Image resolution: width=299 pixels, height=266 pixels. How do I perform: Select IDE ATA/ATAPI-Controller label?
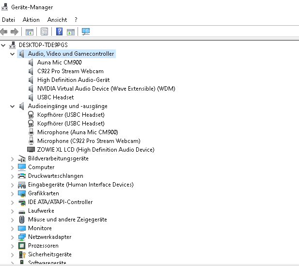pos(61,202)
